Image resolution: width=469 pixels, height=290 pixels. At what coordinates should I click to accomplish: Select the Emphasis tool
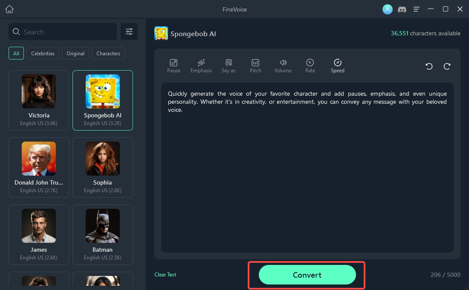201,66
